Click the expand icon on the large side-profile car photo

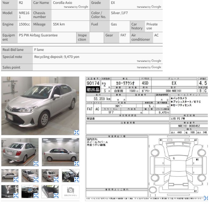pyautogui.click(x=77, y=164)
